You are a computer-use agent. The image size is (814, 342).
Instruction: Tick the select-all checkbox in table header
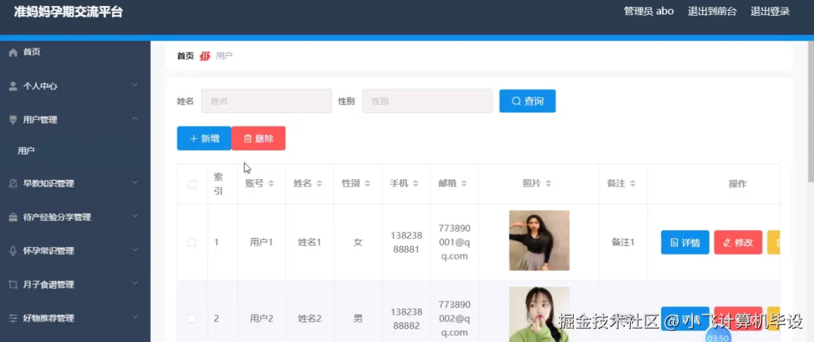click(193, 185)
